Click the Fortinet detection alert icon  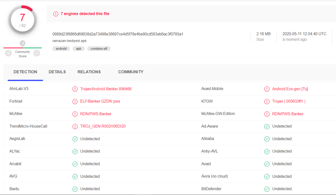75,101
